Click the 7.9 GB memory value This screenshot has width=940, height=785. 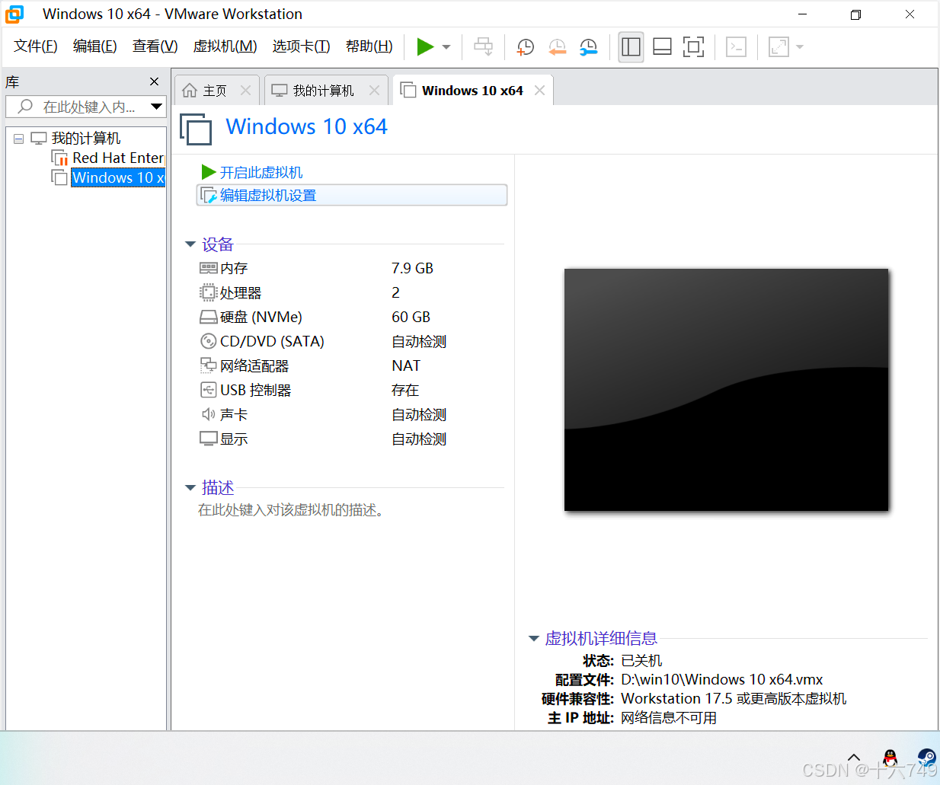click(412, 268)
